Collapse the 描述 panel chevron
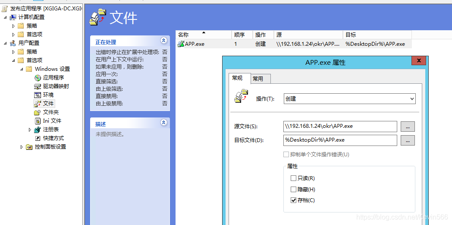Image resolution: width=452 pixels, height=225 pixels. click(x=164, y=123)
